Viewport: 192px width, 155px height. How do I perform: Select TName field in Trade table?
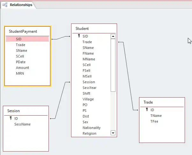(x=156, y=116)
